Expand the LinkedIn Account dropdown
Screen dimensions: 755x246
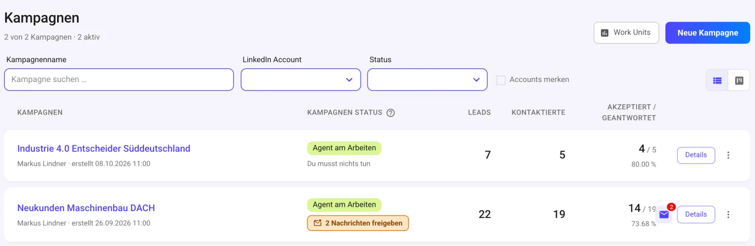point(301,80)
